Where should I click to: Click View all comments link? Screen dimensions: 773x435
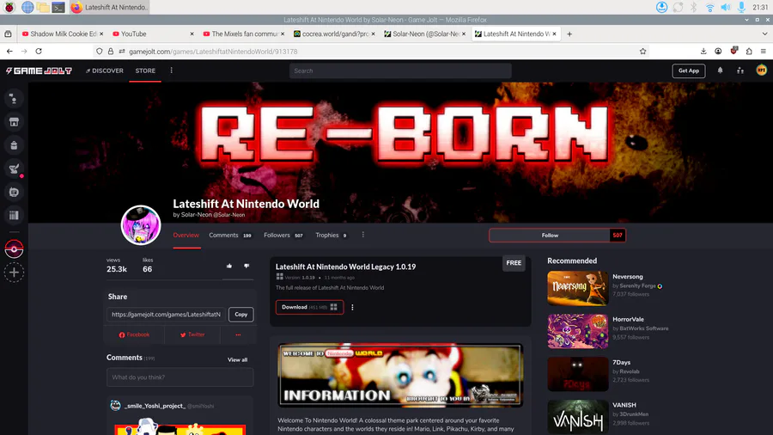[x=238, y=359]
